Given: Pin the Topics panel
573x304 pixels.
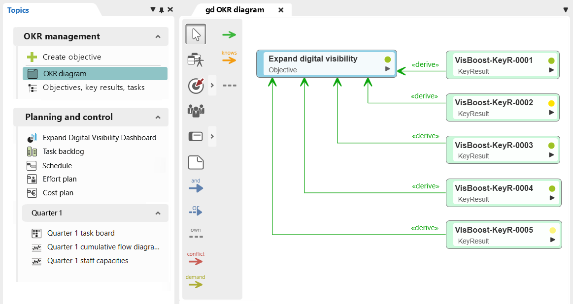Looking at the screenshot, I should point(162,10).
